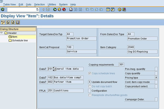The height and width of the screenshot is (109, 164).
Task: Click the search help button beside DataT 151
Action: 55,69
